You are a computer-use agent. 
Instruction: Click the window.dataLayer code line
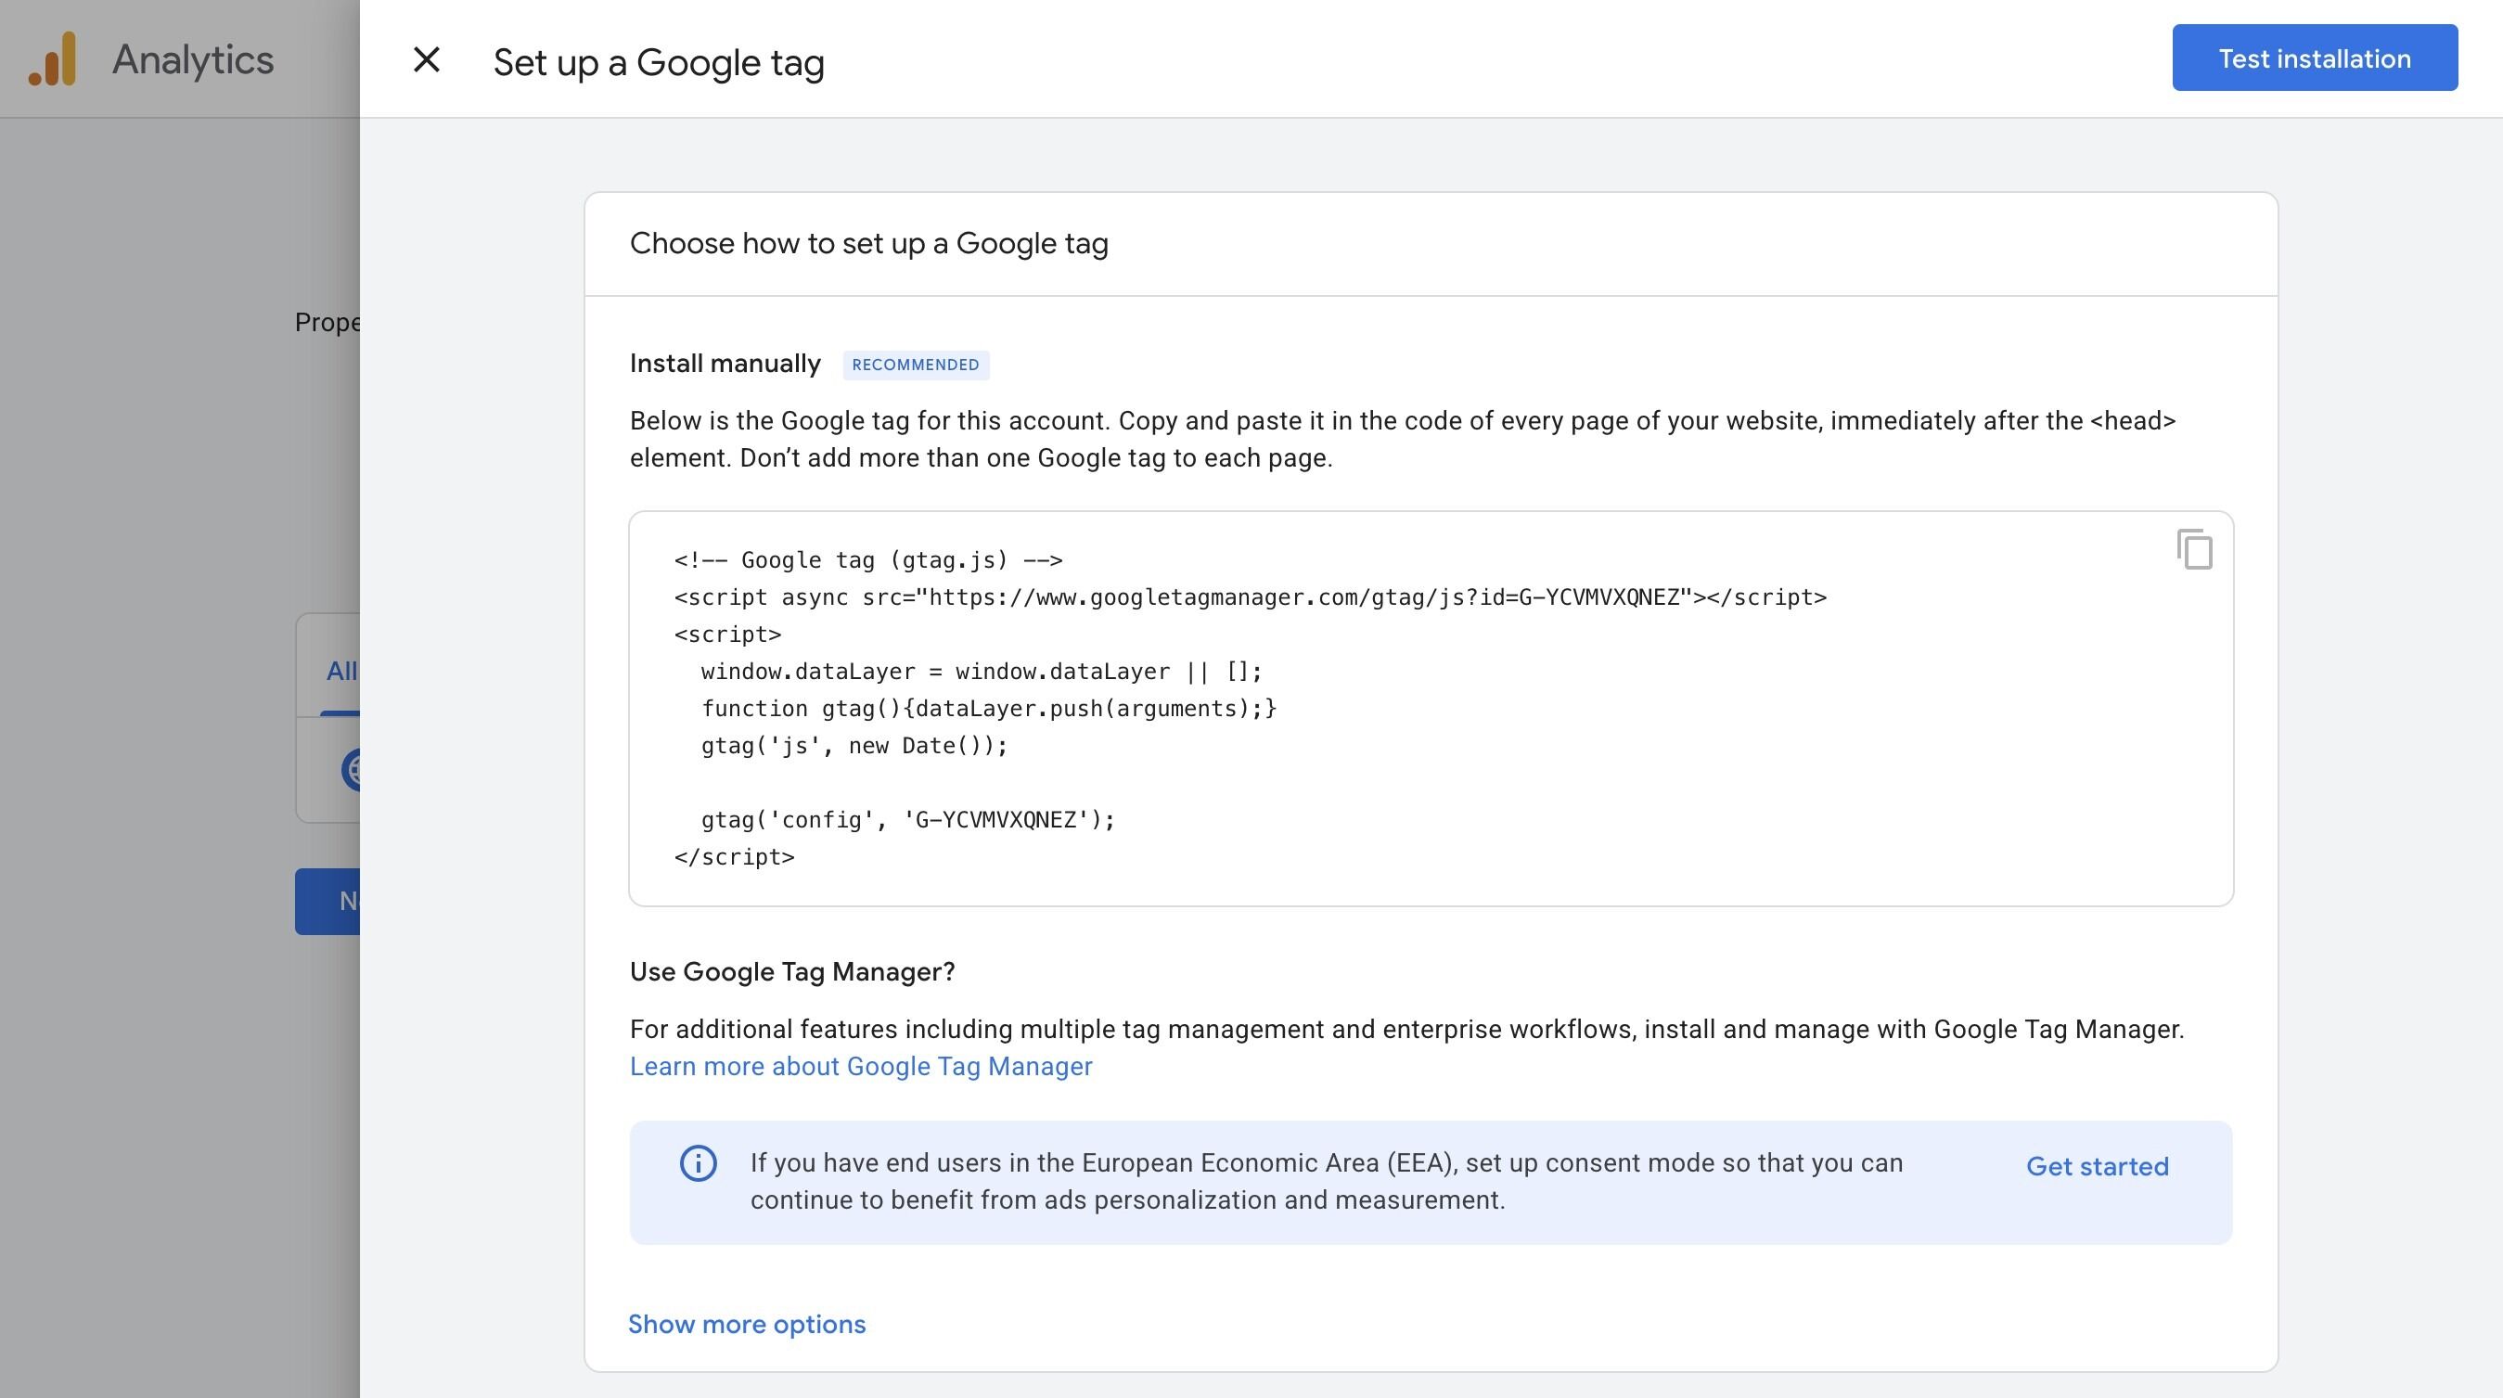[981, 672]
